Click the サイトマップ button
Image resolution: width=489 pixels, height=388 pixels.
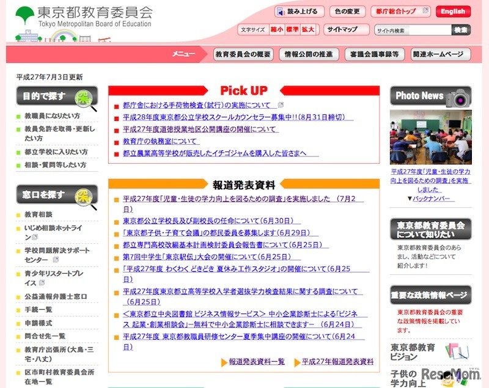(x=342, y=29)
